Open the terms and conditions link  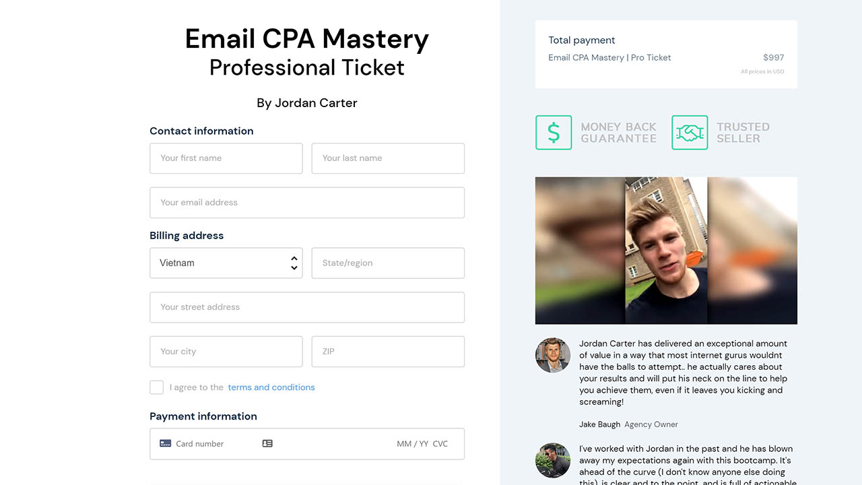[271, 387]
